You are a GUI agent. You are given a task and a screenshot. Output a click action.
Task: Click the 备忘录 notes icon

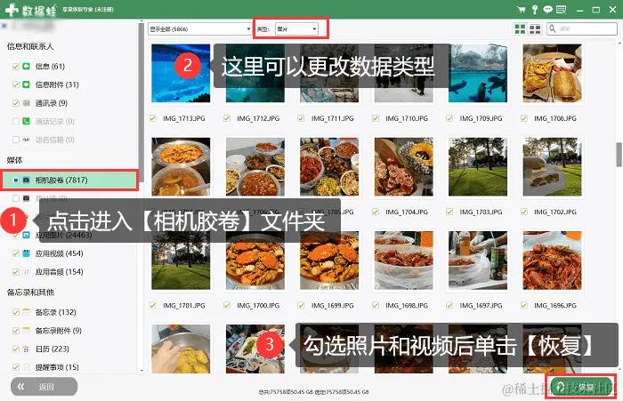(26, 312)
